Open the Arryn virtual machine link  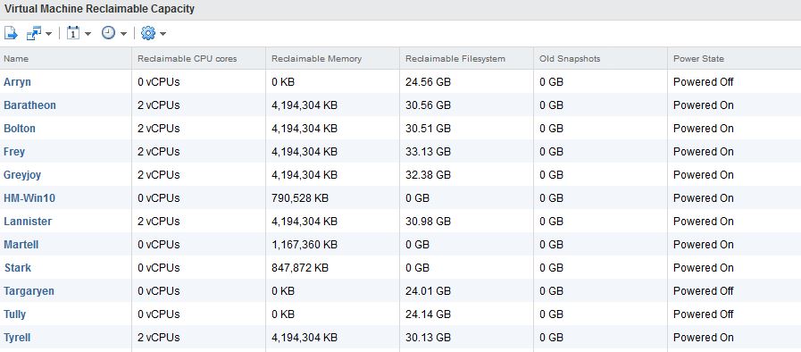tap(17, 82)
